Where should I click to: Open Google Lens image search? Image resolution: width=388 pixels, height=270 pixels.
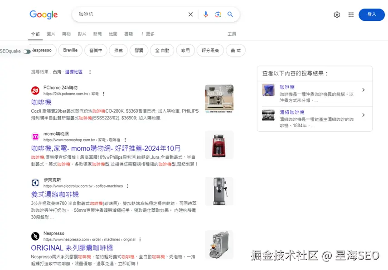[218, 14]
